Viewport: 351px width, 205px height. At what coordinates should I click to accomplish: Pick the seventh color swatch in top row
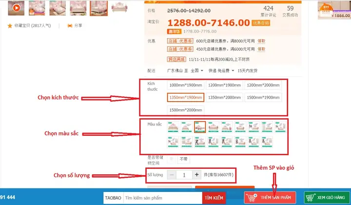pos(253,127)
